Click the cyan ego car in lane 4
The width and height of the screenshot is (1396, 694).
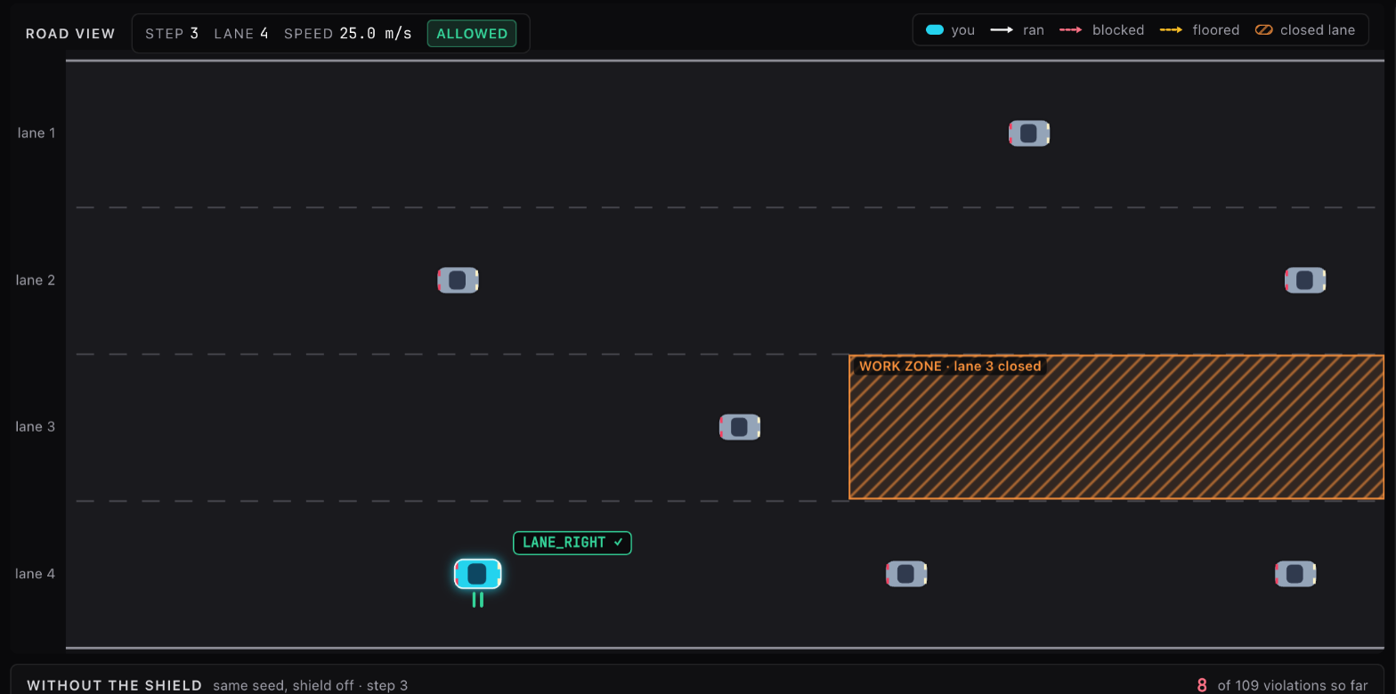(x=478, y=574)
